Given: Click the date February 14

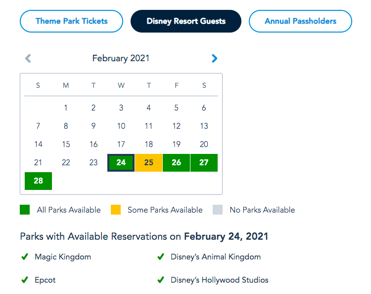Looking at the screenshot, I should pyautogui.click(x=38, y=145).
